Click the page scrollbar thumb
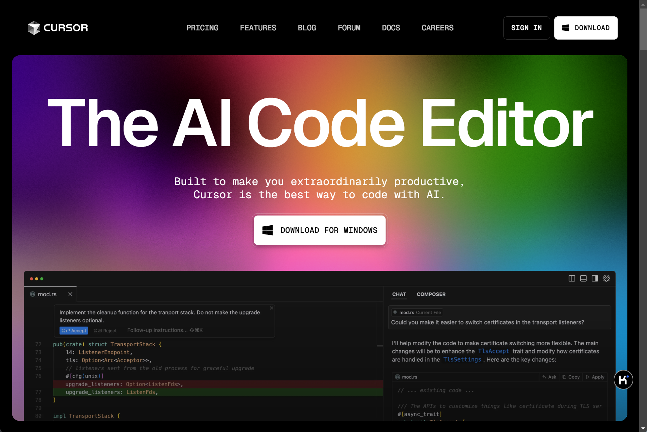647x432 pixels. point(643,29)
